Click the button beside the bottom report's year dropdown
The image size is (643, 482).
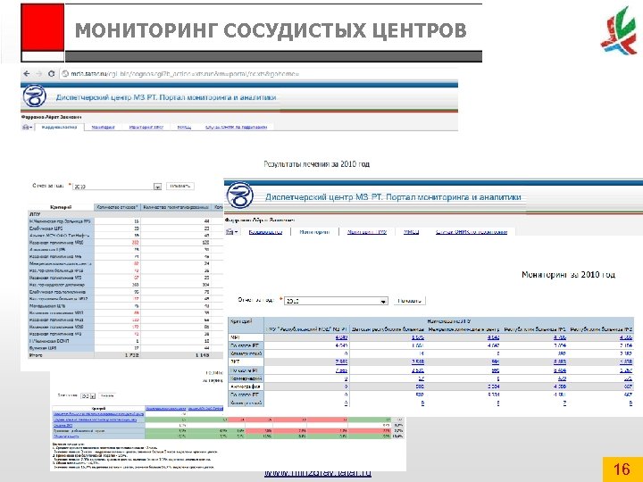(x=107, y=396)
